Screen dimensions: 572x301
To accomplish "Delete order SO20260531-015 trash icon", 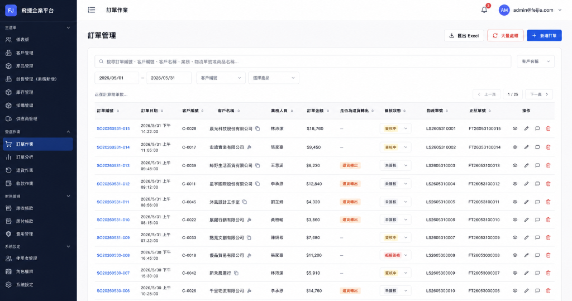I will [x=549, y=129].
